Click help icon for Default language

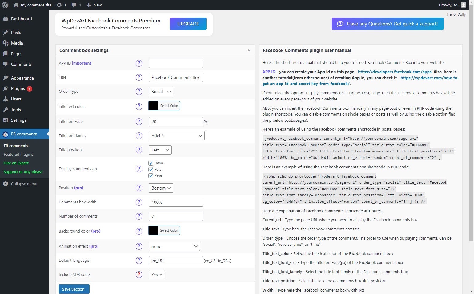point(139,261)
